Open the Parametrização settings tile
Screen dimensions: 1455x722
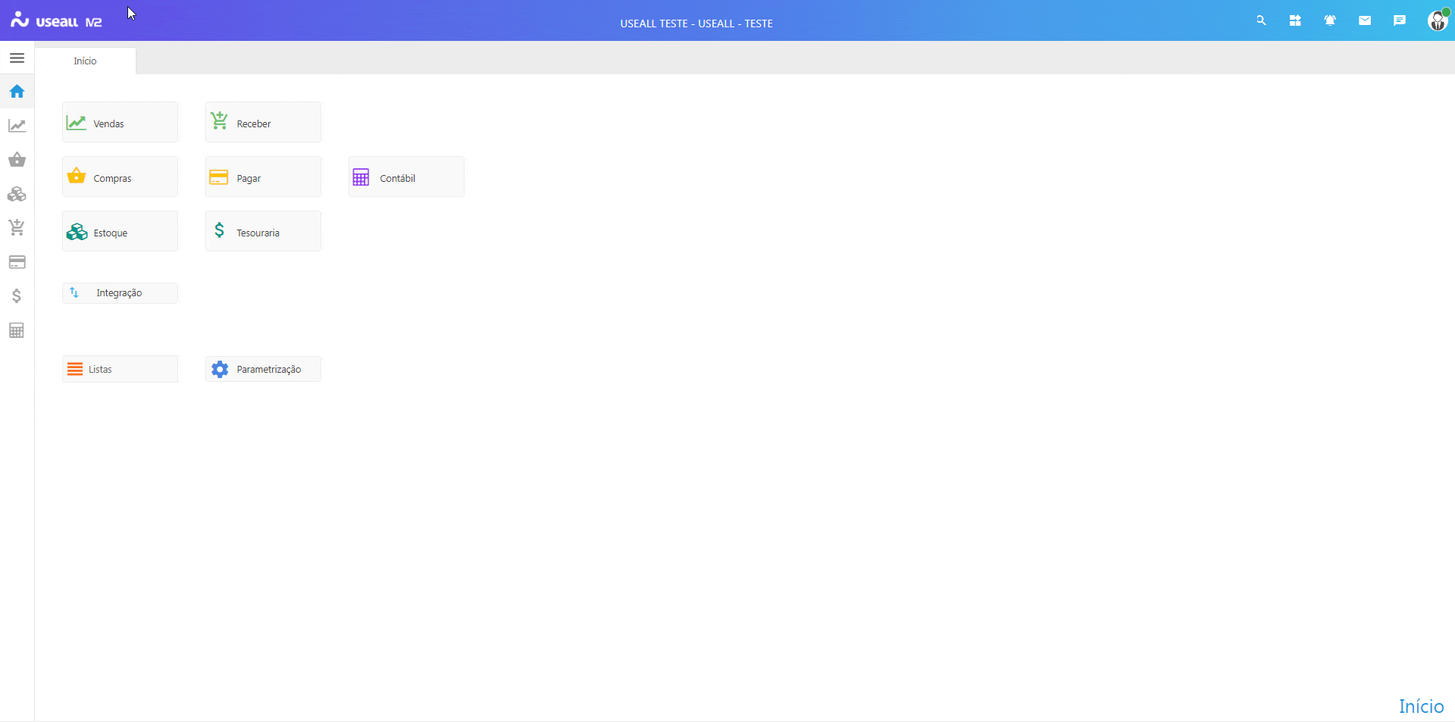pyautogui.click(x=263, y=369)
